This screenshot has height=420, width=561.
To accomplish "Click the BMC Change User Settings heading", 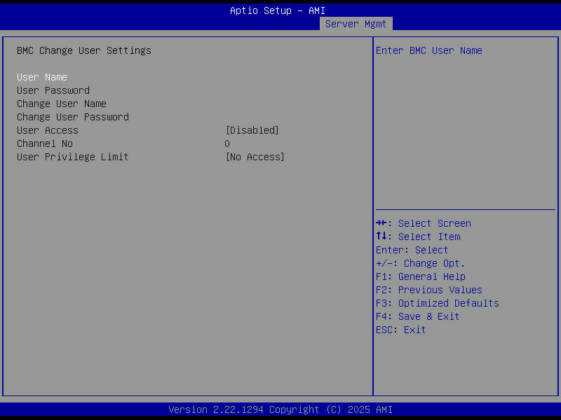I will tap(84, 50).
